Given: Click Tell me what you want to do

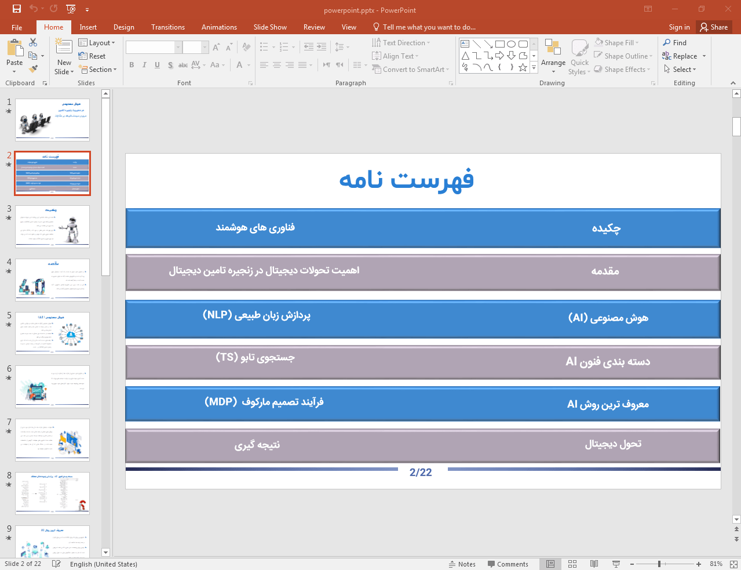Looking at the screenshot, I should pyautogui.click(x=424, y=27).
